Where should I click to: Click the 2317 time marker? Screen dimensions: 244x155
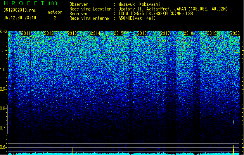[x=165, y=33]
